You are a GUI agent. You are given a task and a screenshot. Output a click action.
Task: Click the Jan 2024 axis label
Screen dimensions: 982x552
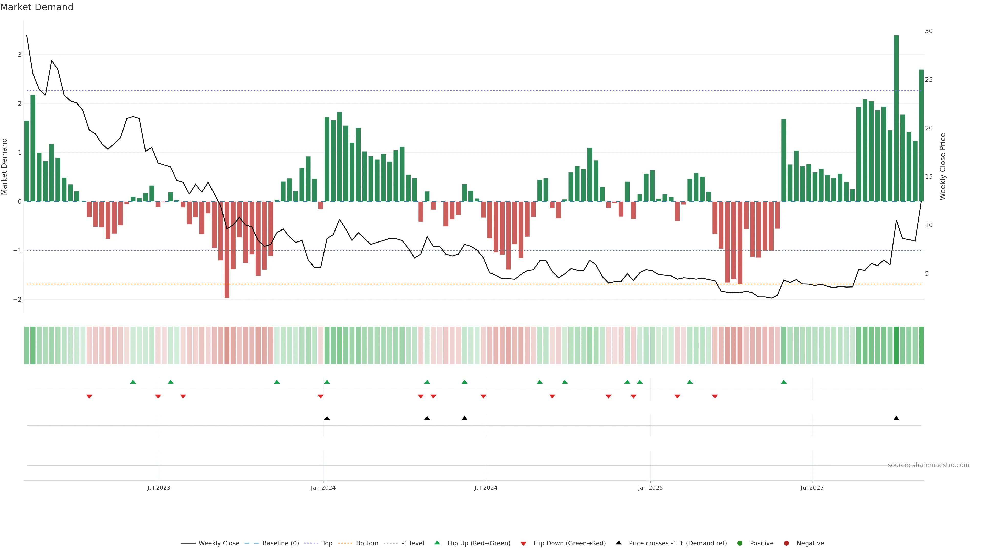[323, 488]
